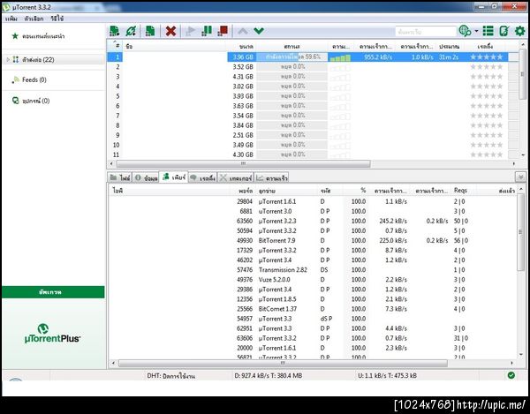530x414 pixels.
Task: Switch to the Trackers tab
Action: (236, 177)
